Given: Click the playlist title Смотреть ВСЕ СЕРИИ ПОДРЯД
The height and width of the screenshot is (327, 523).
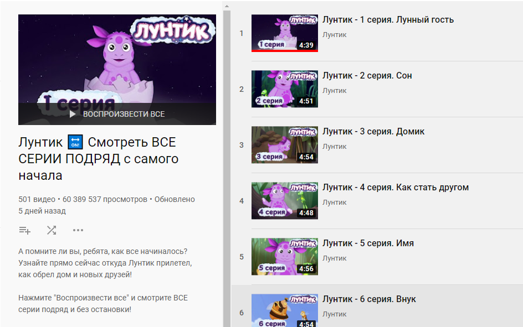Looking at the screenshot, I should click(x=99, y=159).
